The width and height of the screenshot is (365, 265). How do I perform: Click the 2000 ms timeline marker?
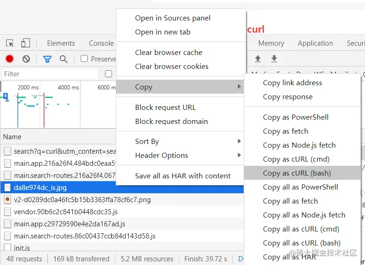click(28, 88)
